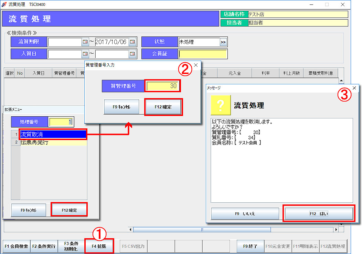Click the 利上月数 column header

tap(291, 73)
